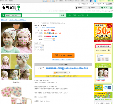The image size is (114, 104).
Task: Click the orange カートに入れる button
Action: tap(63, 55)
